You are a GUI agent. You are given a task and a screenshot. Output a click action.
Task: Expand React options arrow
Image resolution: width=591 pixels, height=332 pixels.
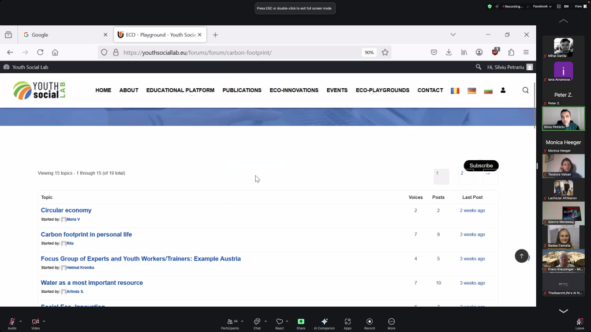coord(287,321)
